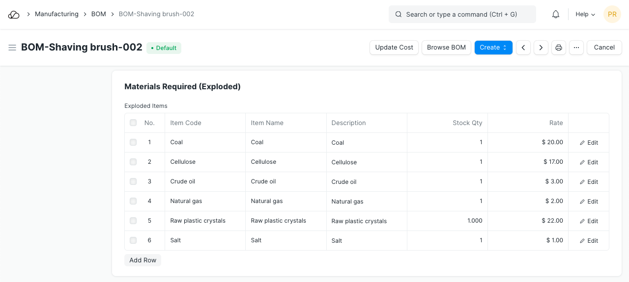Click the print icon
Image resolution: width=629 pixels, height=282 pixels.
(559, 48)
